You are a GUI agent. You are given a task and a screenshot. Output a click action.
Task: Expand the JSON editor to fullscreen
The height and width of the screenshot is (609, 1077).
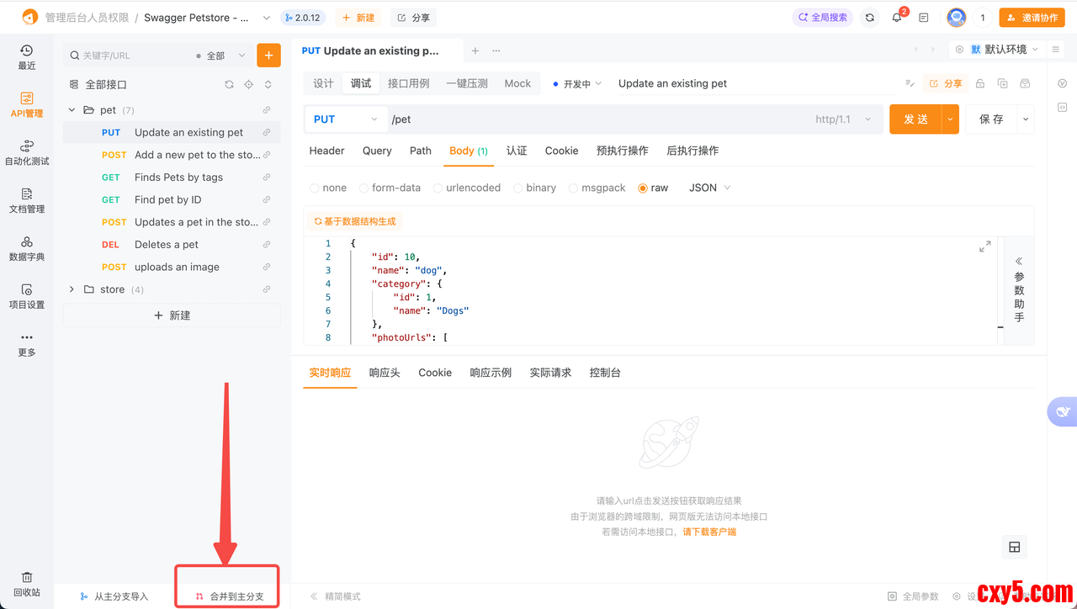tap(984, 246)
